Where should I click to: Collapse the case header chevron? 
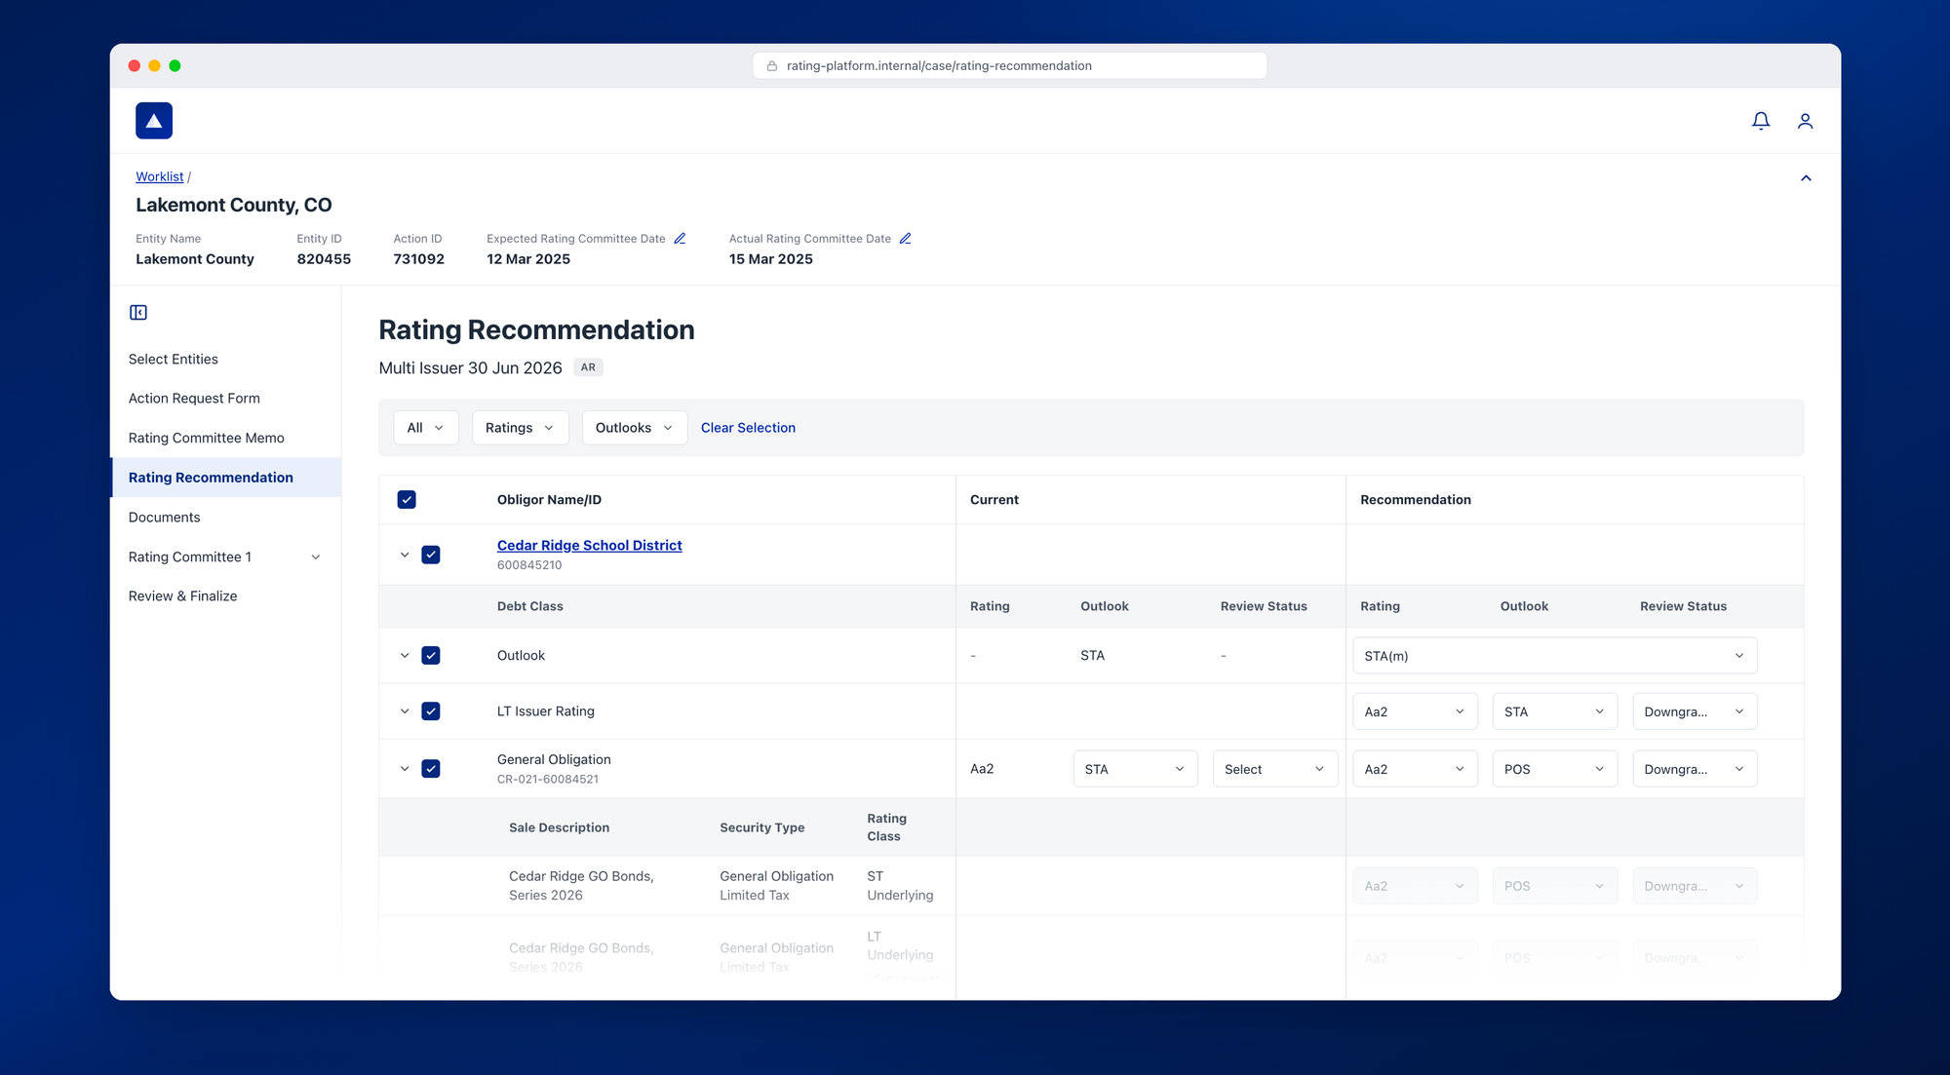click(x=1806, y=178)
